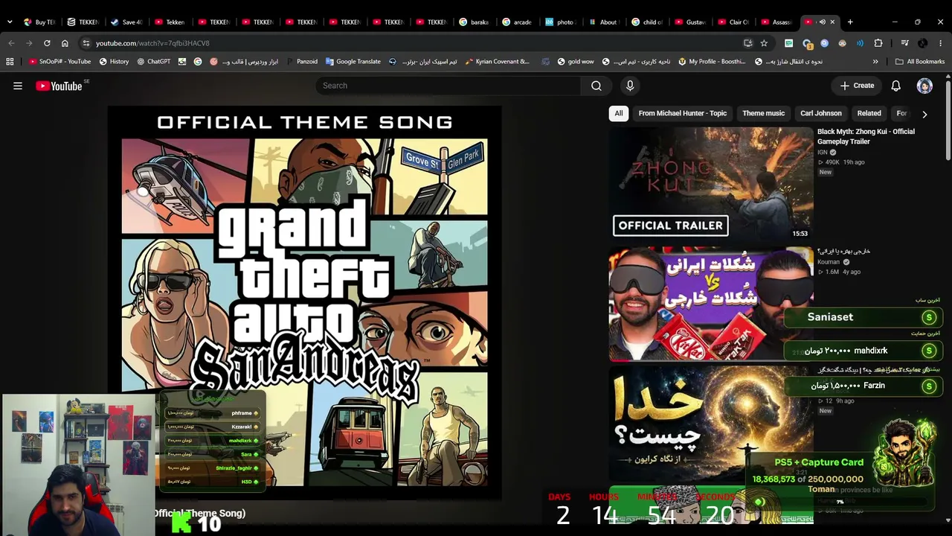Image resolution: width=952 pixels, height=536 pixels.
Task: Open the Kyrian Covenant bookmark
Action: click(497, 62)
